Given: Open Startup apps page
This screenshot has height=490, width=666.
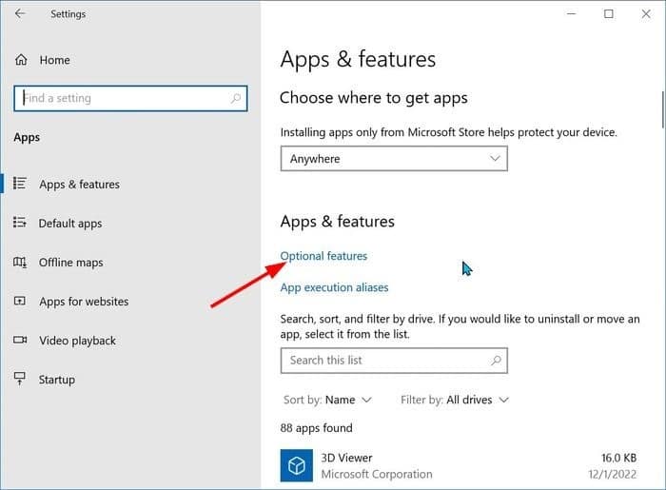Looking at the screenshot, I should [57, 380].
